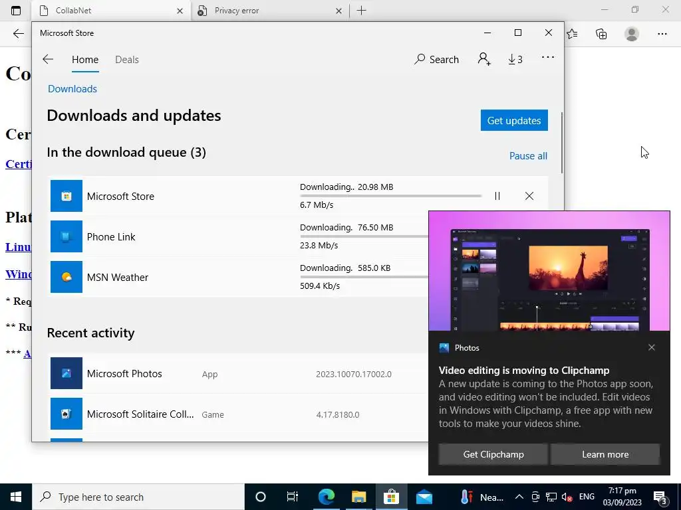This screenshot has height=510, width=681.
Task: Open Task View from the taskbar
Action: click(x=293, y=497)
